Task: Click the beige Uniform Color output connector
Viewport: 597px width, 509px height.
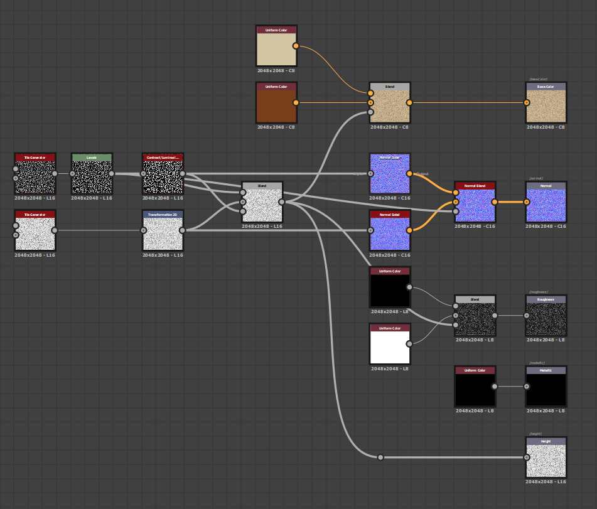Action: pos(296,46)
